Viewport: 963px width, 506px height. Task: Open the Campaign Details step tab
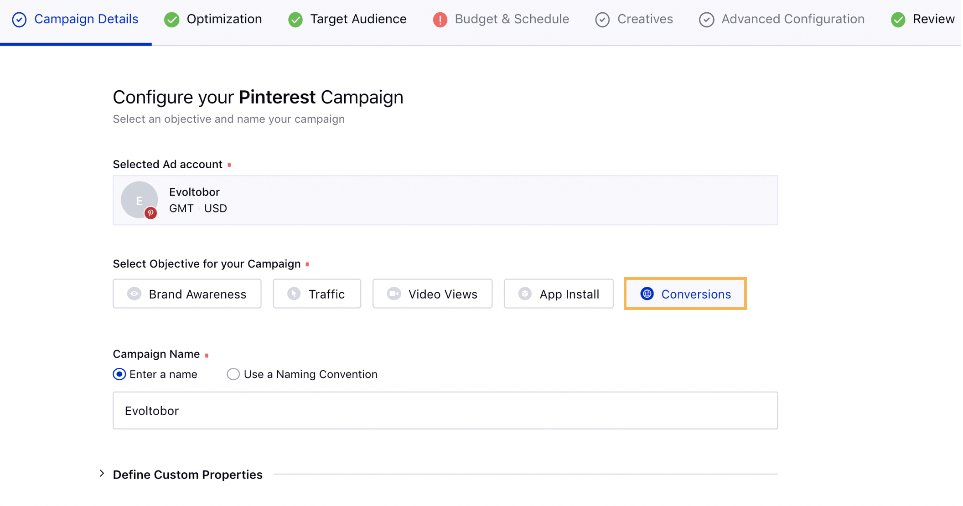[75, 19]
